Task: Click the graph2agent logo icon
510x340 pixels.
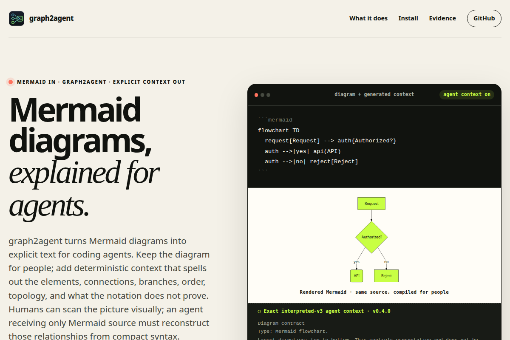Action: (x=17, y=18)
